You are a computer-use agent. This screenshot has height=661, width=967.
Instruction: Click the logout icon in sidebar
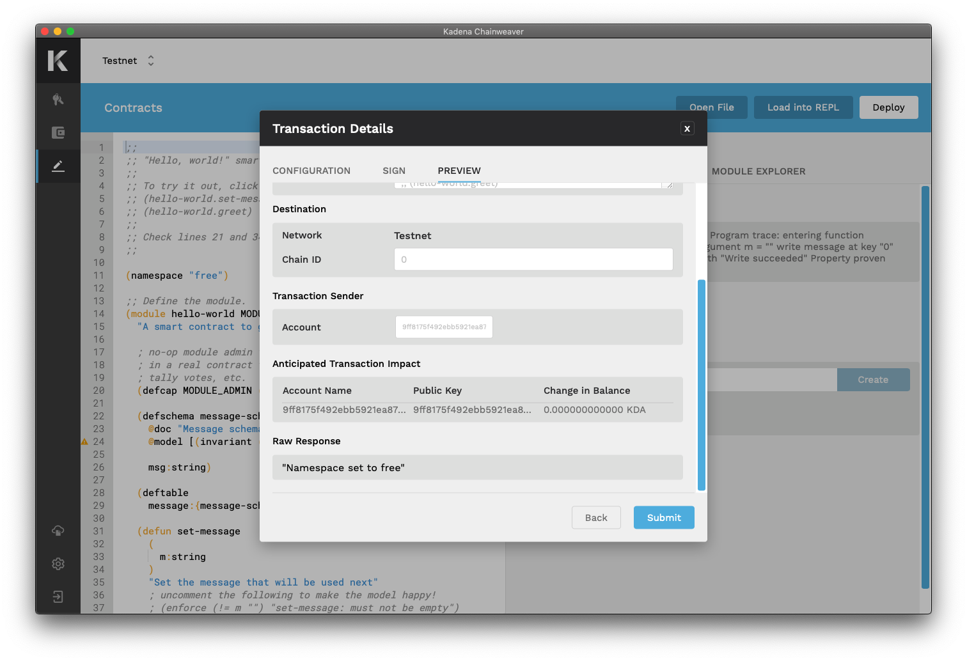58,597
